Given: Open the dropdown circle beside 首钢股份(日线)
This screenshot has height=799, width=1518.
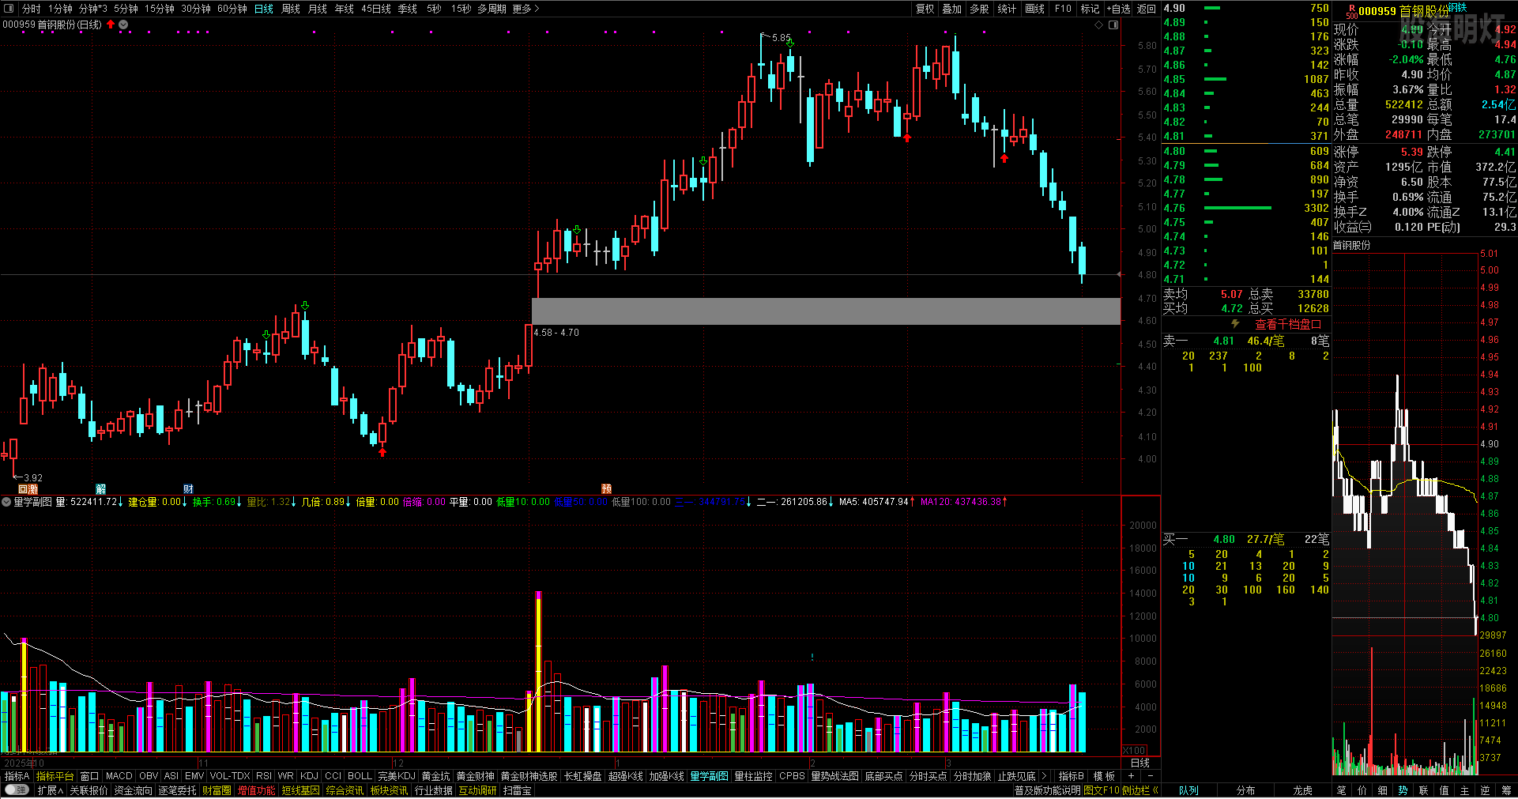Looking at the screenshot, I should click(124, 24).
